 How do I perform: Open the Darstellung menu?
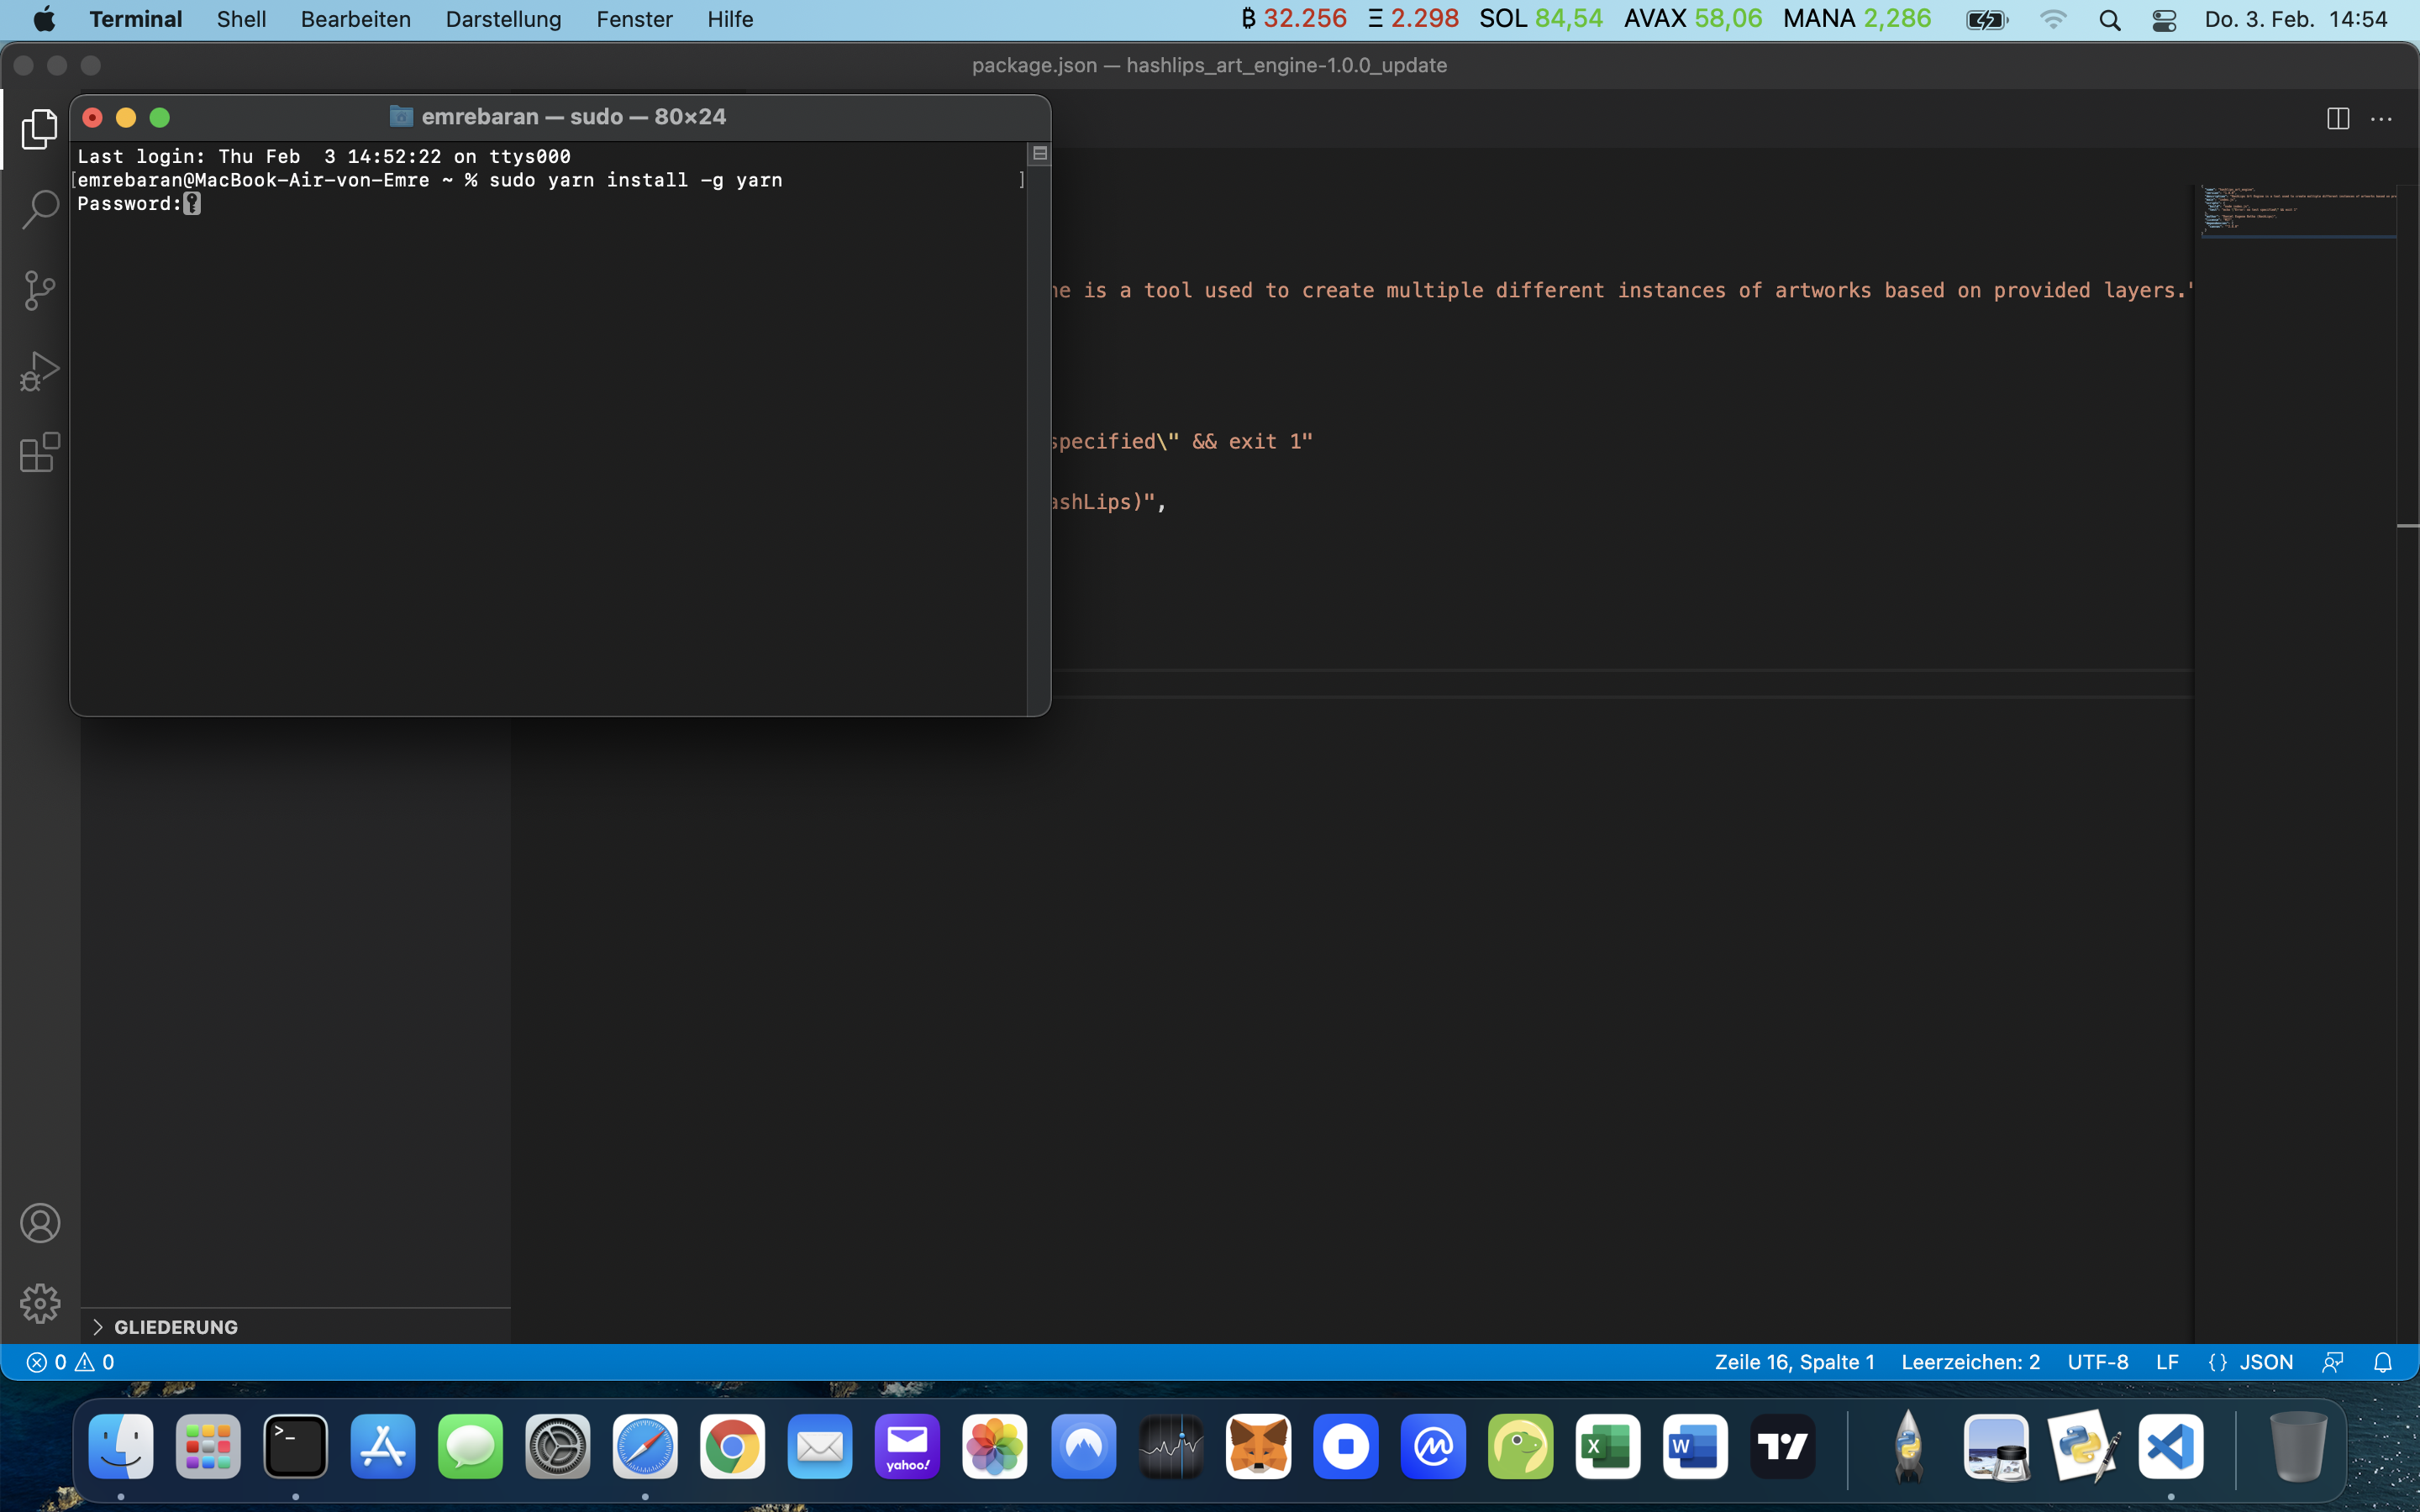(503, 19)
